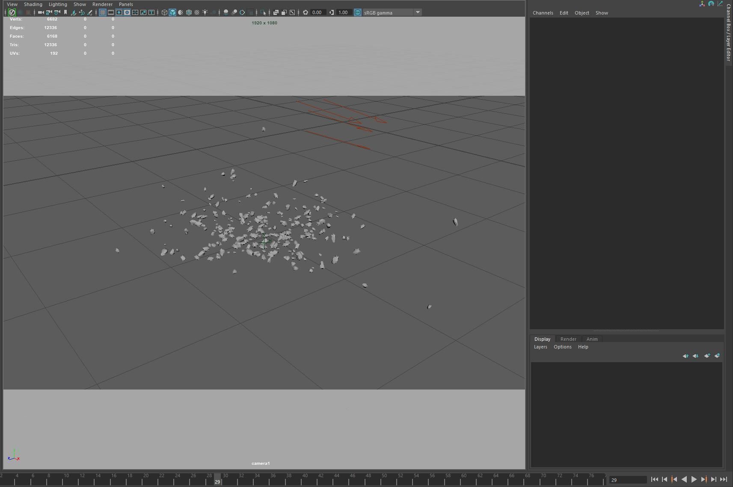Jump to the next keyframe
Screen dimensions: 733x487
pos(704,480)
